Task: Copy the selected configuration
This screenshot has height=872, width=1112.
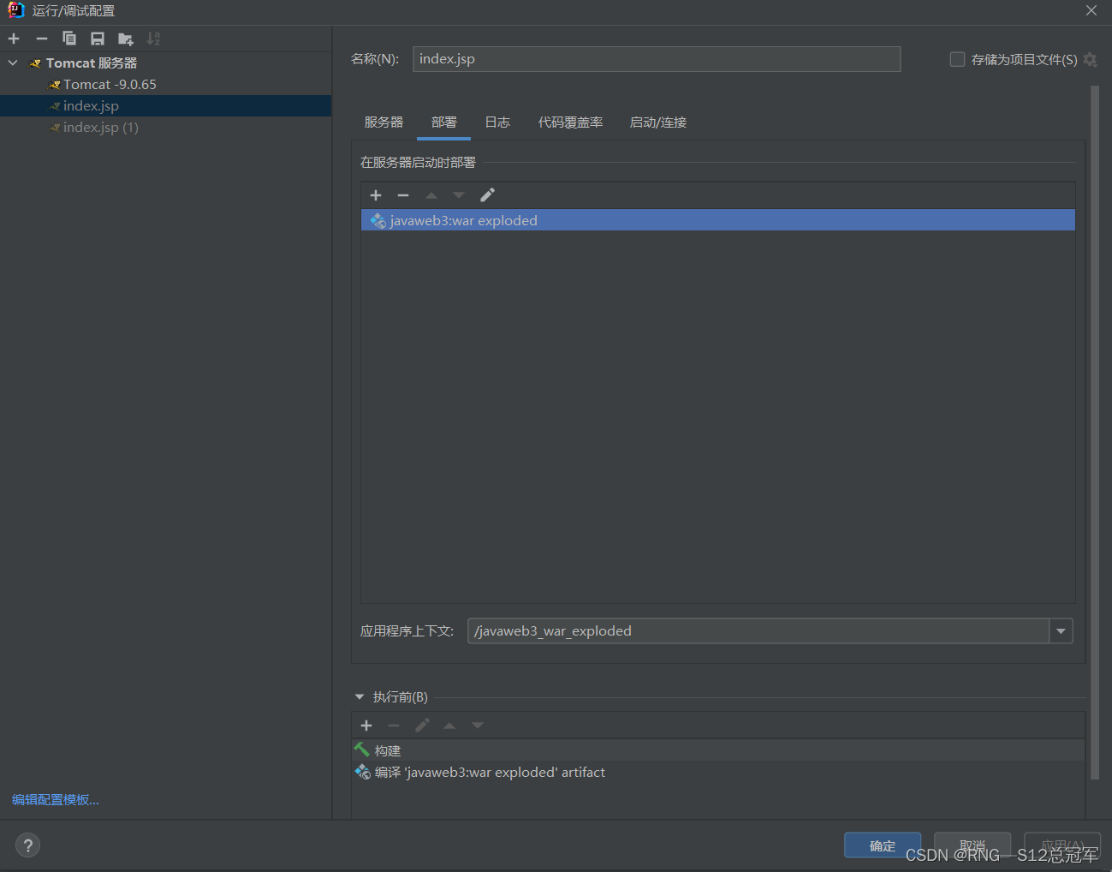Action: tap(69, 39)
